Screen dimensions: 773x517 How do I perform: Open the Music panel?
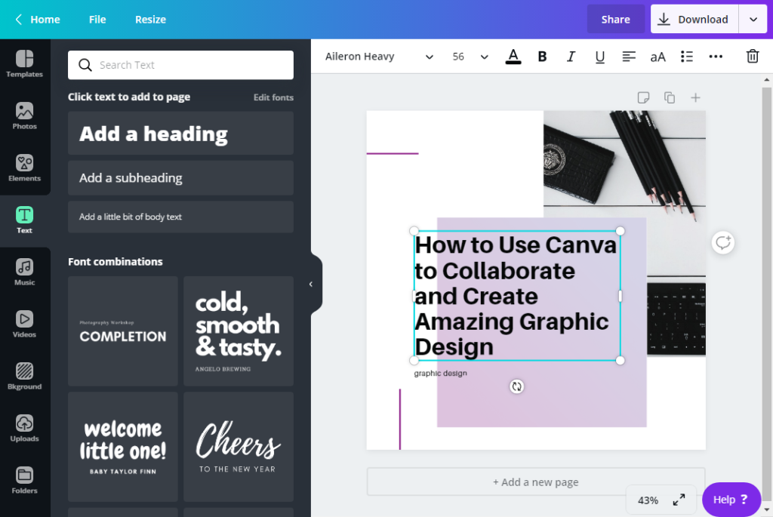[x=25, y=272]
